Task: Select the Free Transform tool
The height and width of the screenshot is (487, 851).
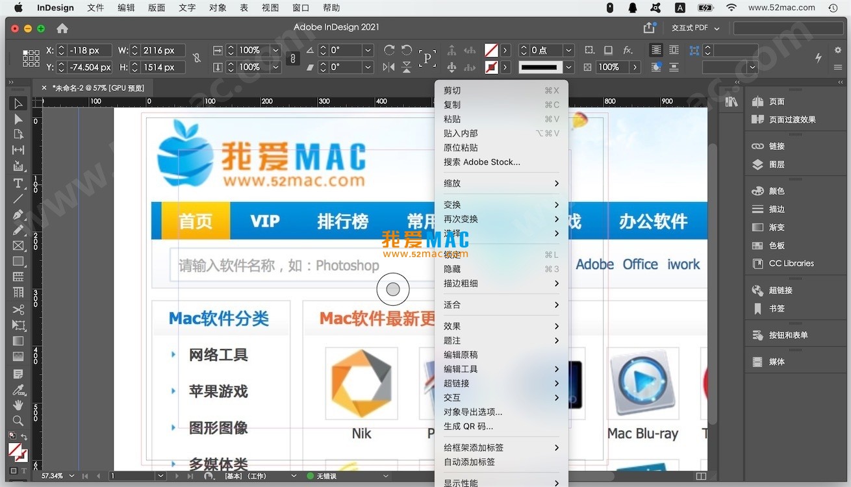Action: 18,325
